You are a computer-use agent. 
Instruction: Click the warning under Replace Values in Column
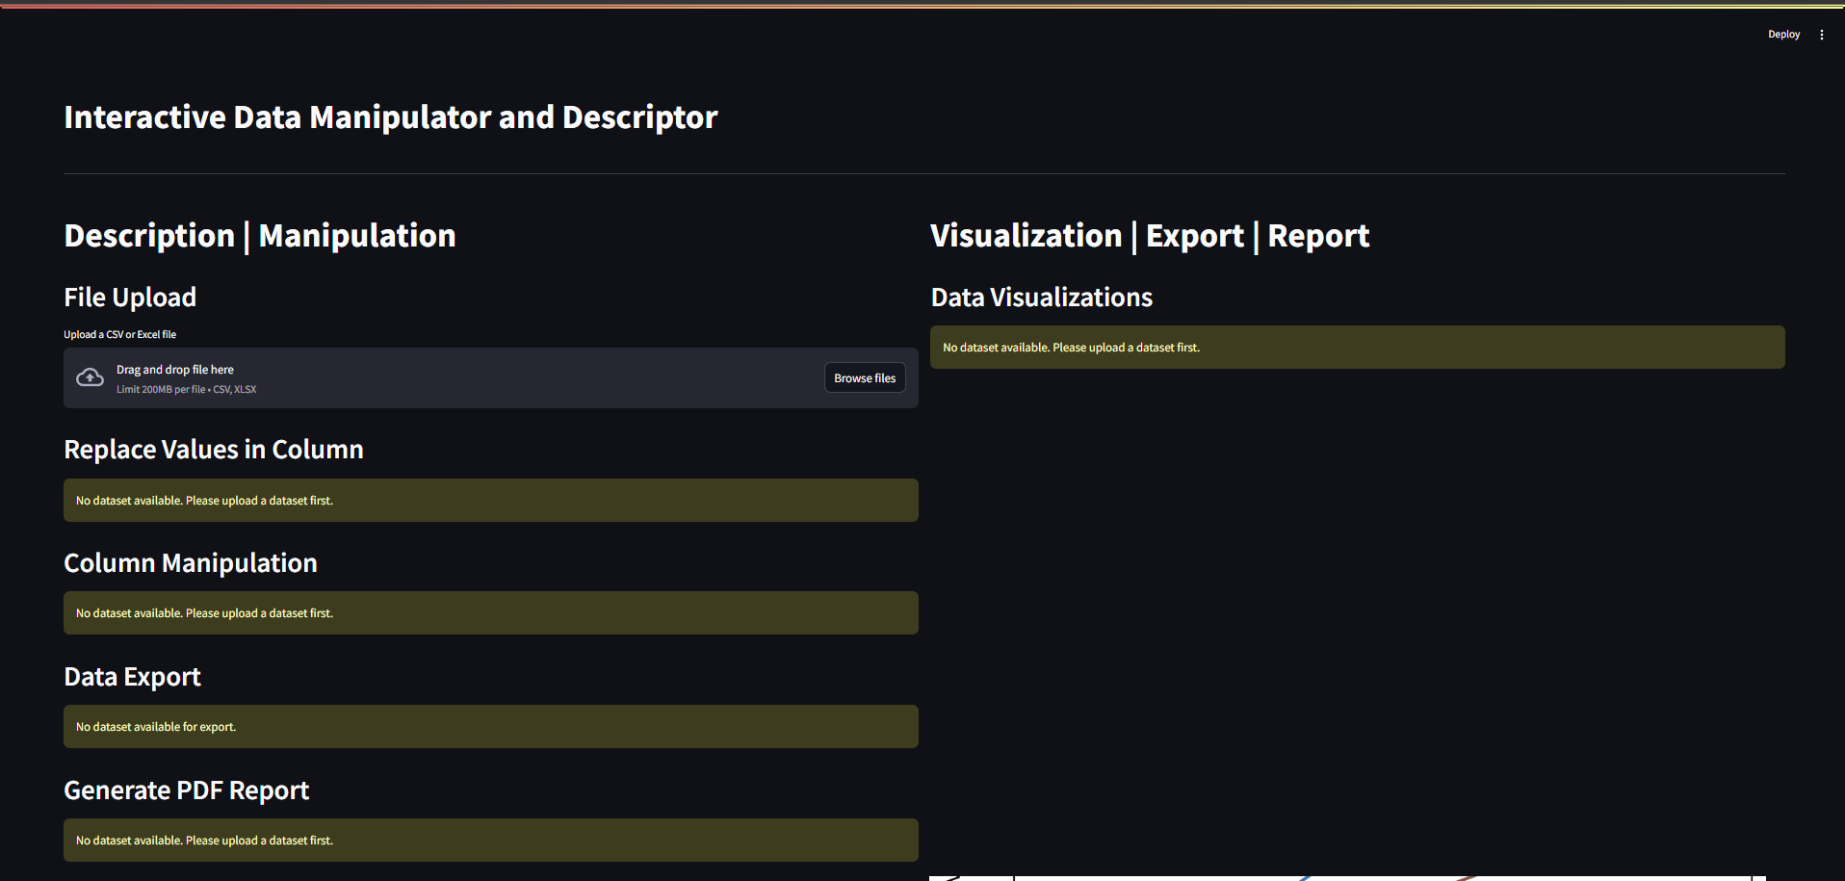click(x=491, y=501)
